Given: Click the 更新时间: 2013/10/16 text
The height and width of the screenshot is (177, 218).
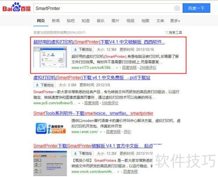Looking at the screenshot, I should (x=137, y=50).
